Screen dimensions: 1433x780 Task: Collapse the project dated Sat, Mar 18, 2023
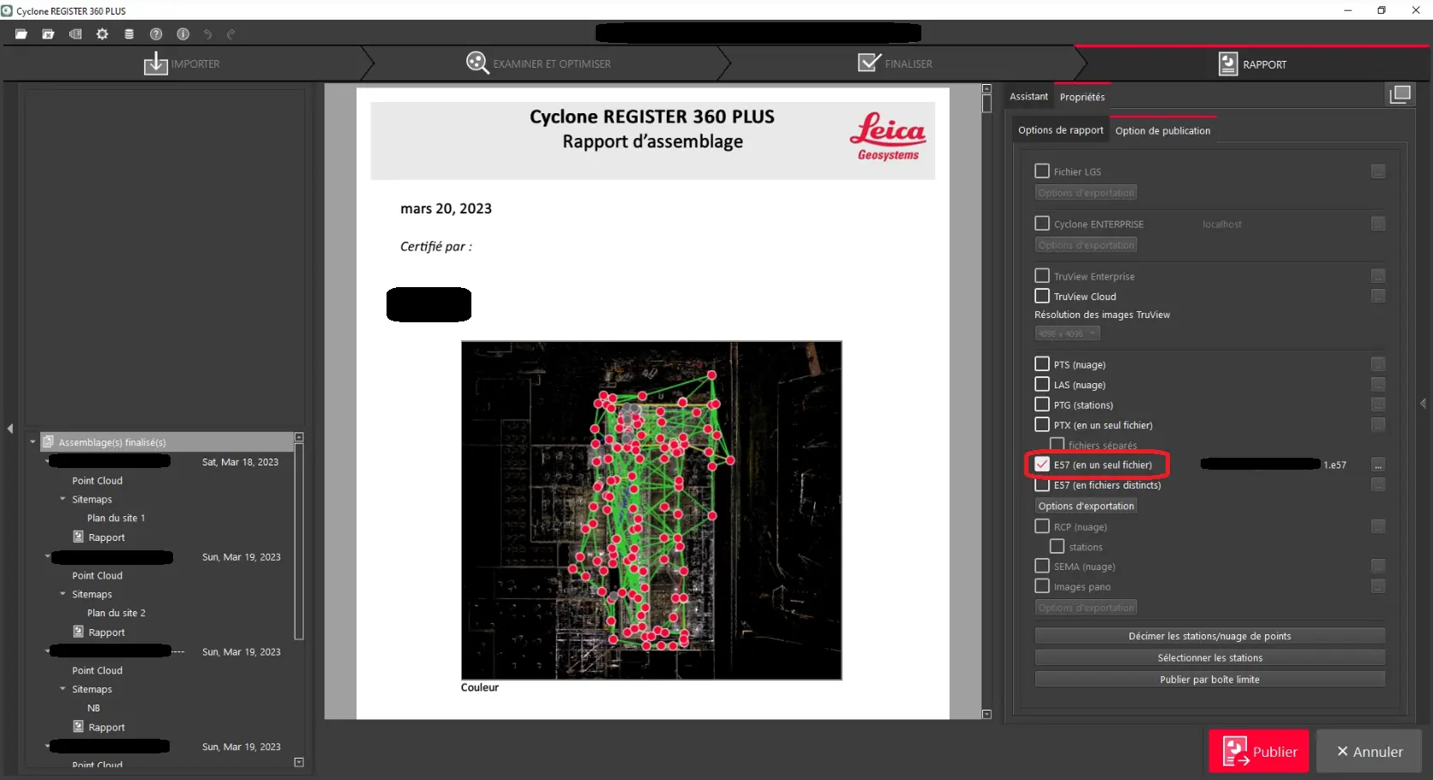click(x=47, y=462)
